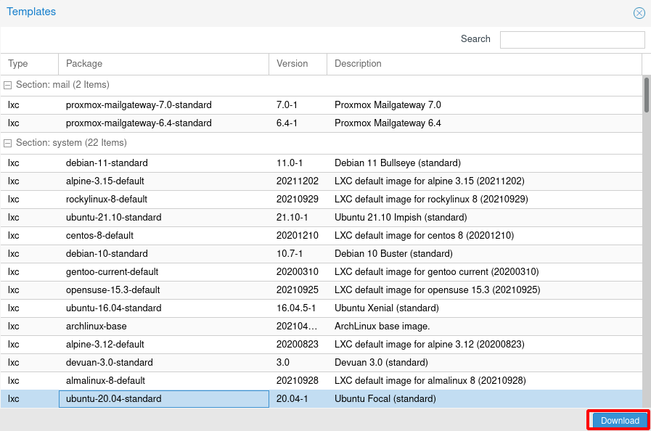Select ubuntu-21.10-standard template
651x431 pixels.
tap(113, 218)
